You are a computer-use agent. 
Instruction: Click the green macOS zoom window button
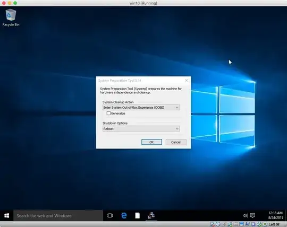pos(15,3)
